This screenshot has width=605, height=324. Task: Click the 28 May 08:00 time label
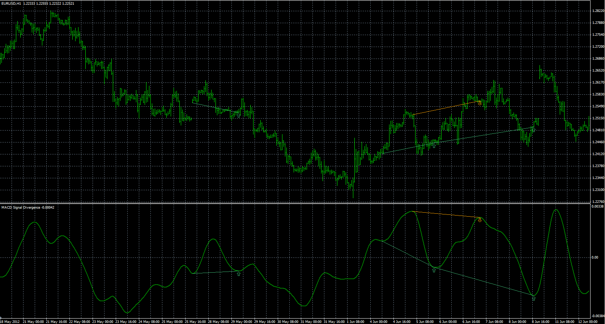(x=218, y=321)
